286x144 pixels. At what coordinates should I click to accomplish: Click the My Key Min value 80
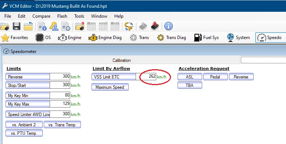pyautogui.click(x=60, y=96)
